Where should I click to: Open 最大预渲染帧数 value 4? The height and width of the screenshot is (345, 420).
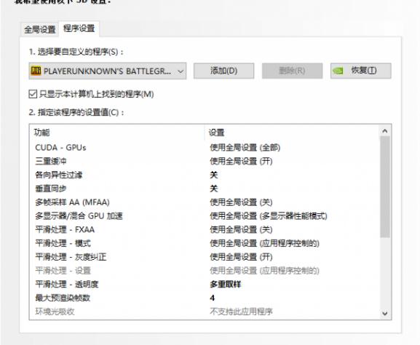[x=213, y=298]
